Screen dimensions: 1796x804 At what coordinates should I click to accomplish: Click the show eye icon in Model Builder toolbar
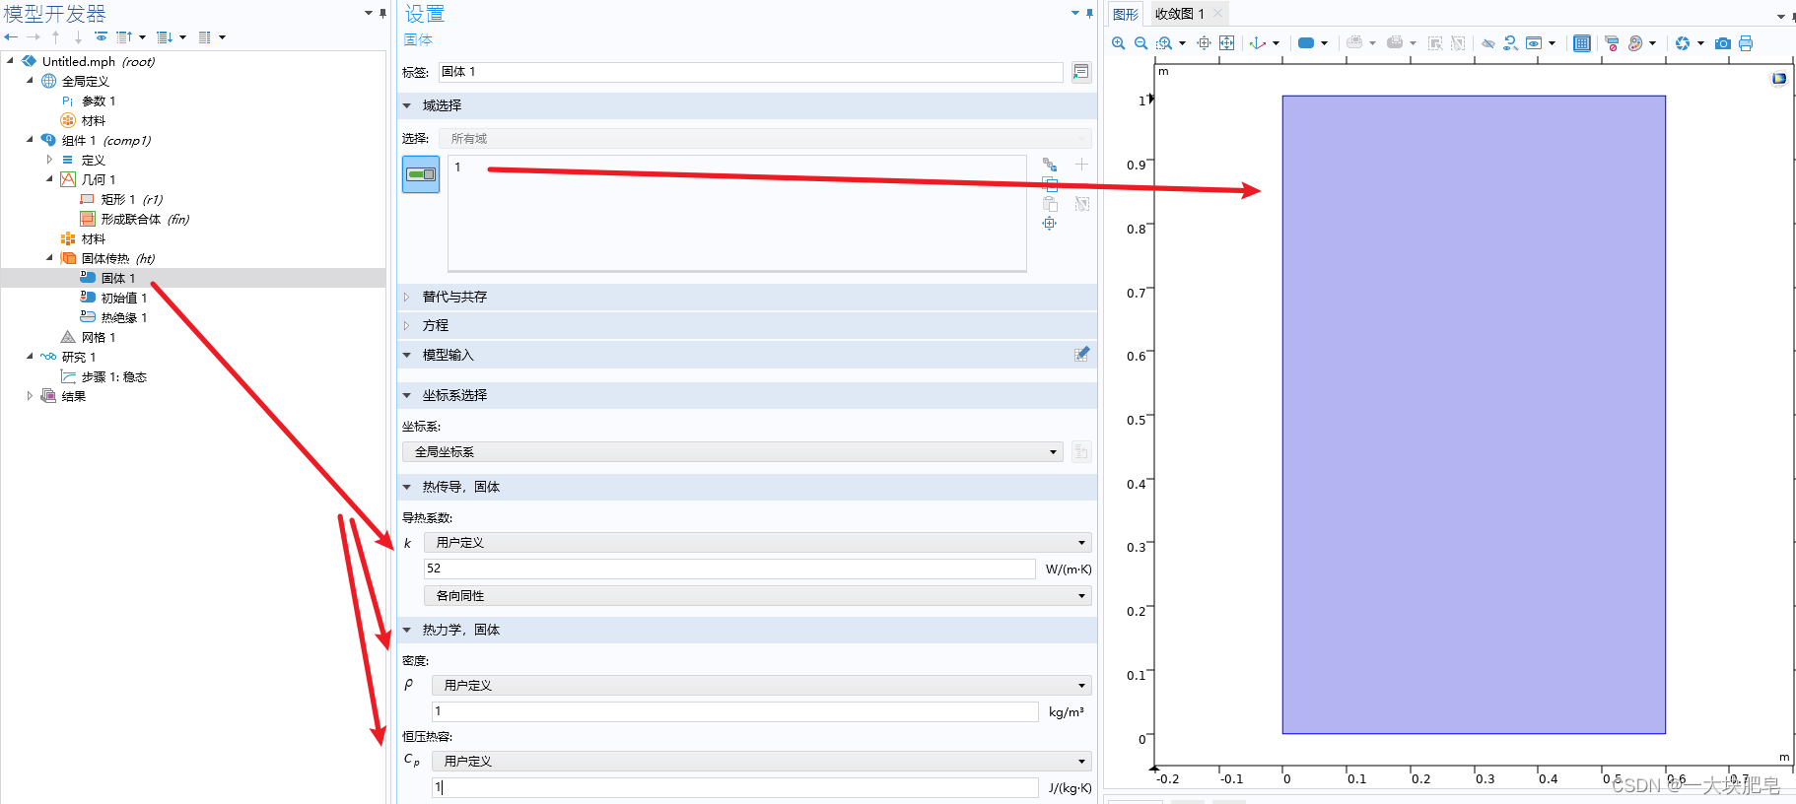point(101,37)
